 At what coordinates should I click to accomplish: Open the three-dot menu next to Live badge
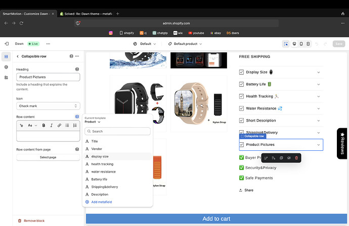tap(48, 44)
